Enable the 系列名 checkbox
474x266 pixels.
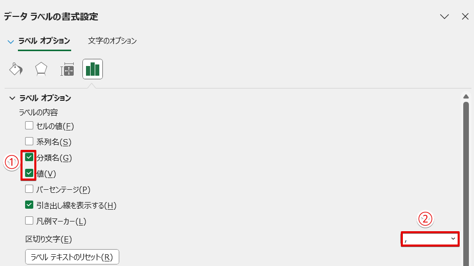[x=29, y=141]
